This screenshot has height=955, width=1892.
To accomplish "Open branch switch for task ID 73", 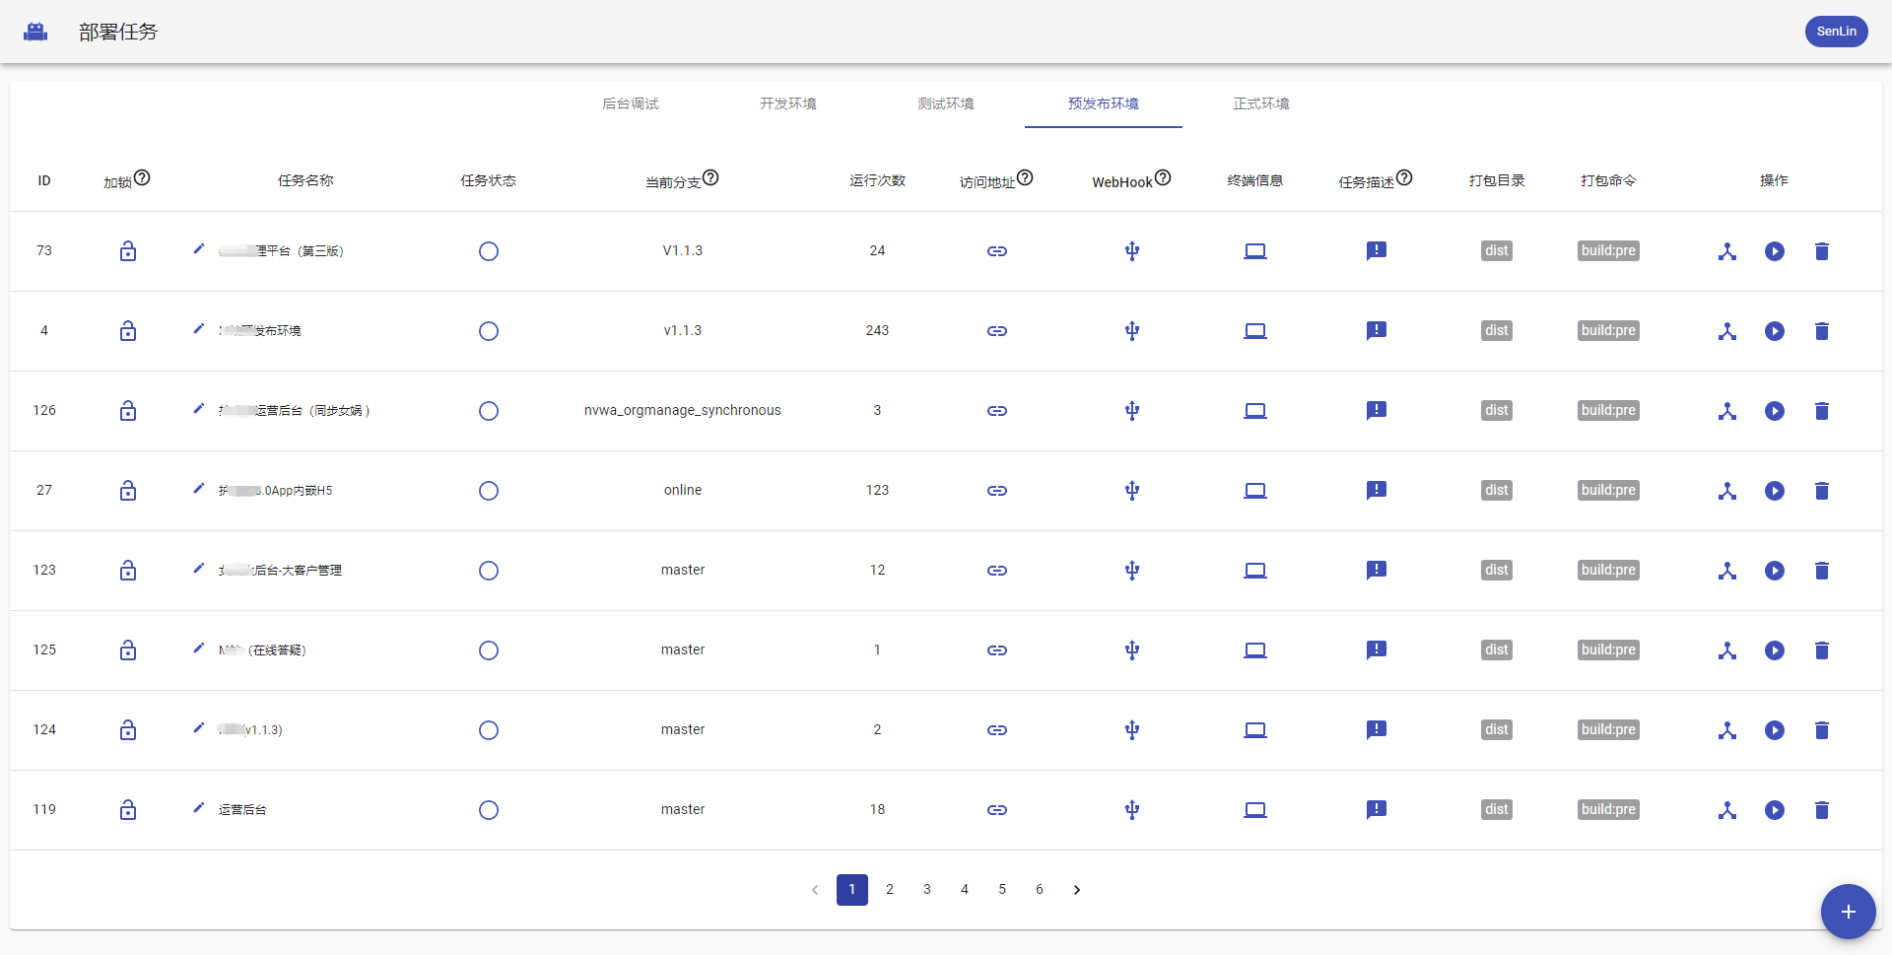I will [1727, 251].
